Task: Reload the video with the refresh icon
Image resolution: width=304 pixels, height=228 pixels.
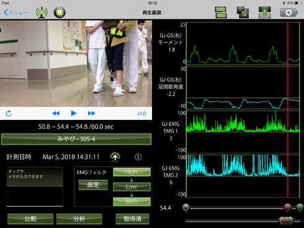Action: tap(9, 114)
